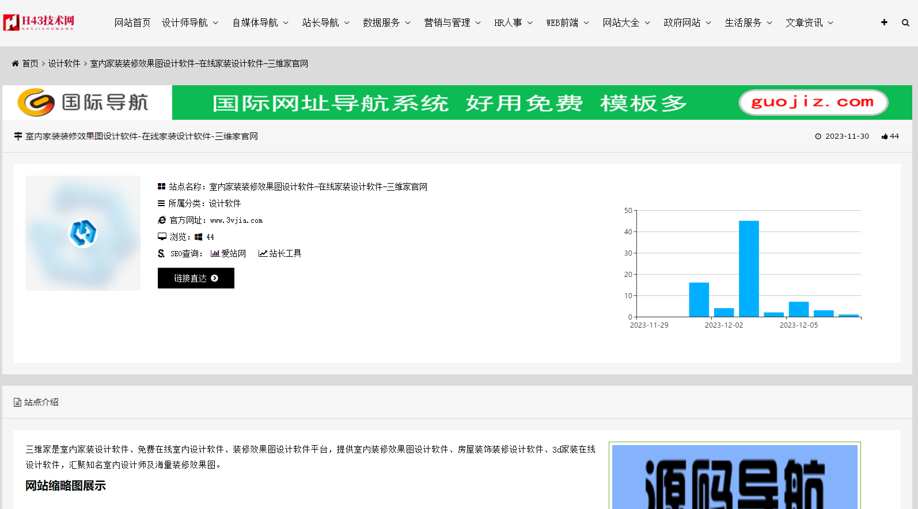The image size is (918, 509).
Task: Click the tallest bar in chart
Action: coord(749,268)
